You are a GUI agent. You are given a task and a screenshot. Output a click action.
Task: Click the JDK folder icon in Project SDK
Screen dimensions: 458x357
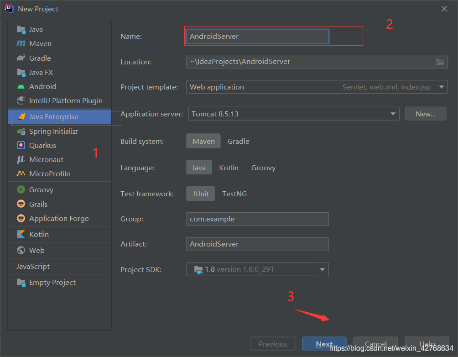[x=198, y=270]
